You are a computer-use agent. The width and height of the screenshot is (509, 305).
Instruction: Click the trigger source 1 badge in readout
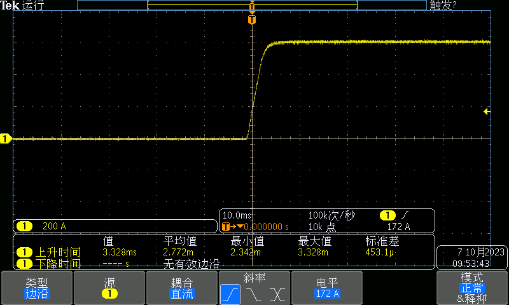[x=387, y=216]
